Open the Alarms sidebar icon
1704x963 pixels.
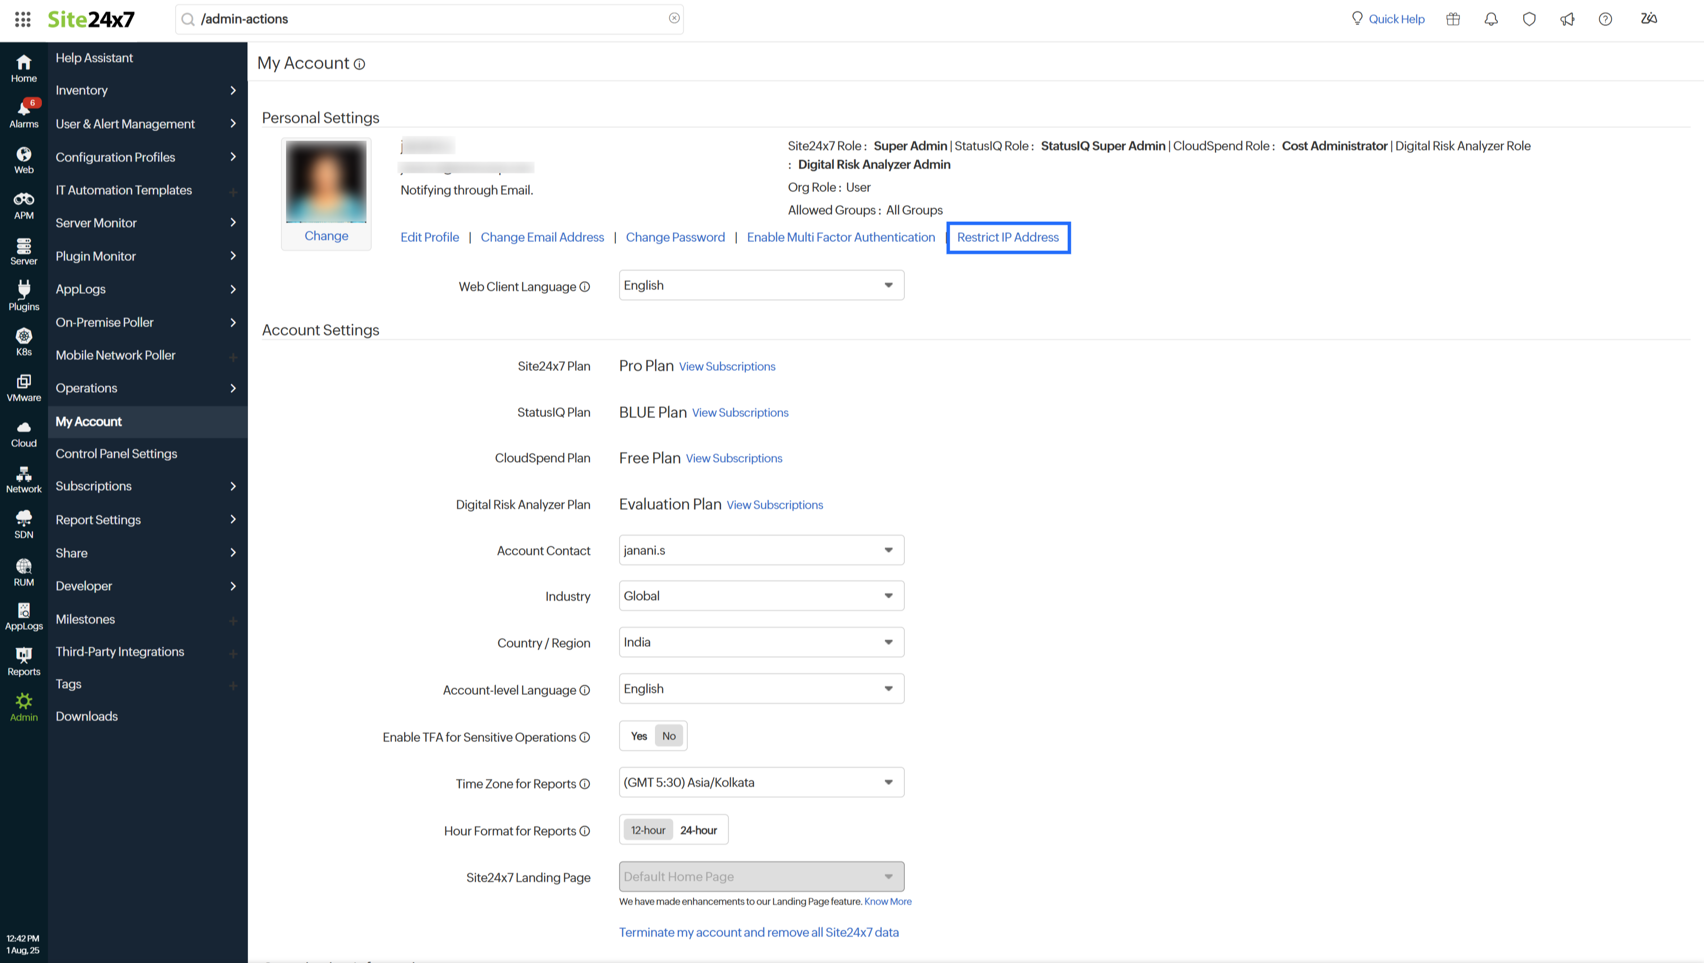click(x=24, y=113)
